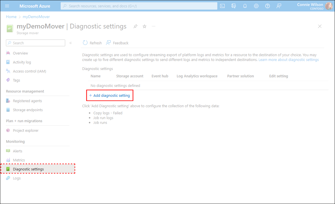Pin myDemoMover to dashboard

[x=135, y=26]
